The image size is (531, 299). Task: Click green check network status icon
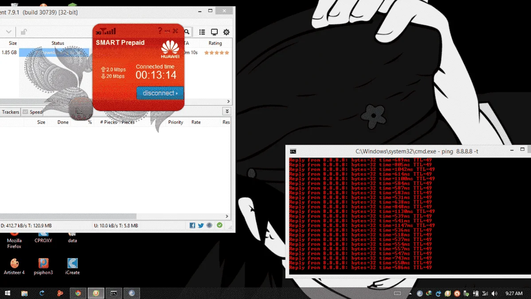(x=220, y=225)
